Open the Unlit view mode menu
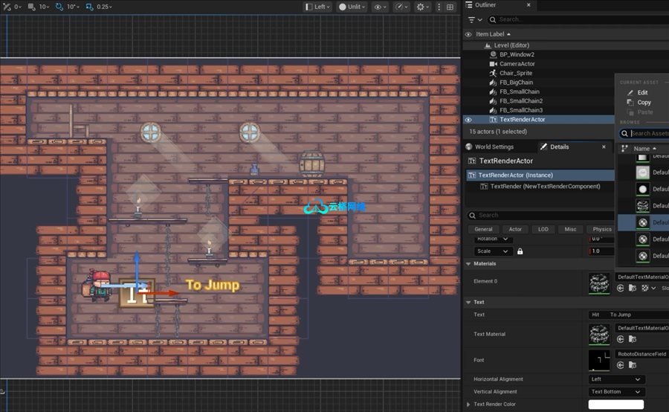This screenshot has height=412, width=669. [x=352, y=7]
